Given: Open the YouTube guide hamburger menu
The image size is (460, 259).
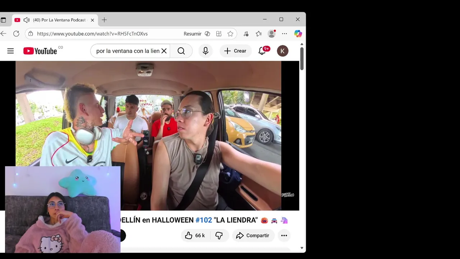Looking at the screenshot, I should (10, 51).
